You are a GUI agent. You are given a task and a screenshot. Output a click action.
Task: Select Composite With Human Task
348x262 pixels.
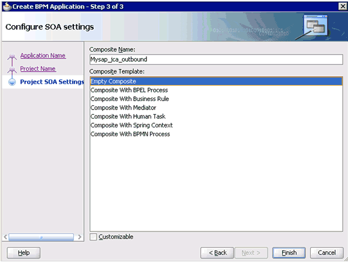coord(216,117)
